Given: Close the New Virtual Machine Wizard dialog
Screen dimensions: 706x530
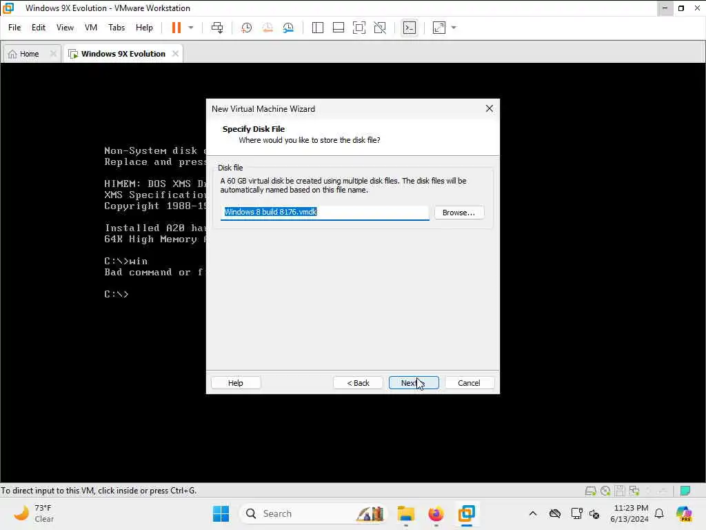Looking at the screenshot, I should point(490,108).
